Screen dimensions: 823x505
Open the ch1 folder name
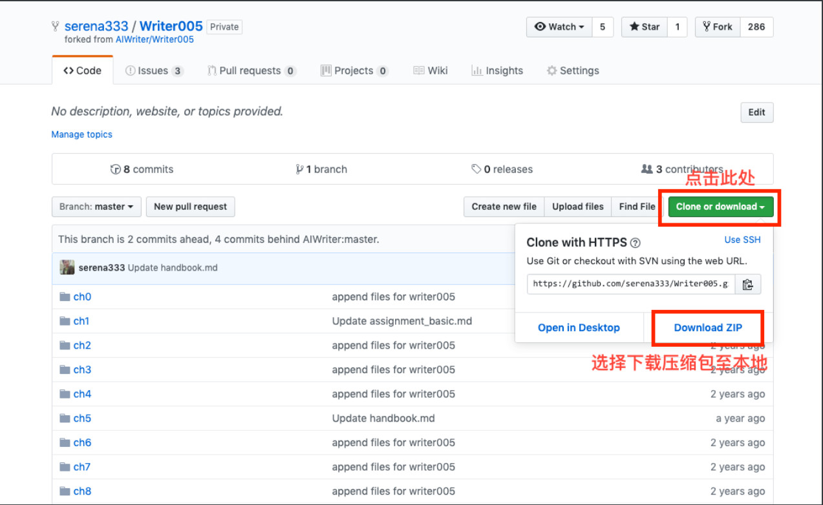(x=81, y=321)
